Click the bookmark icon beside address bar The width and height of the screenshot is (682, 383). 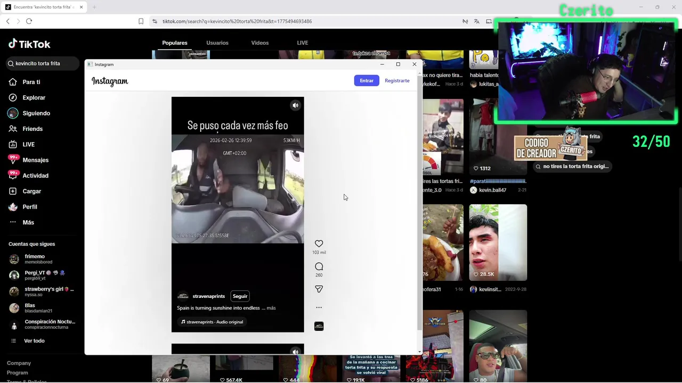tap(141, 21)
